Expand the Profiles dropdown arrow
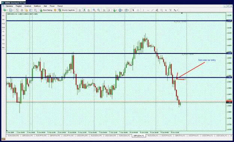 (13, 10)
